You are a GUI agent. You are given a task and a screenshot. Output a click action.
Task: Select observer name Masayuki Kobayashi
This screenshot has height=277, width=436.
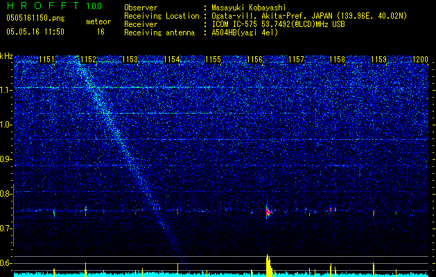pos(248,8)
